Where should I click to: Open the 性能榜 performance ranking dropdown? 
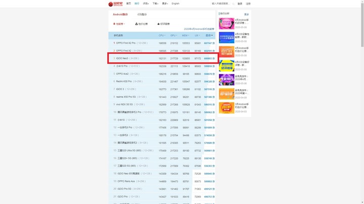click(119, 24)
